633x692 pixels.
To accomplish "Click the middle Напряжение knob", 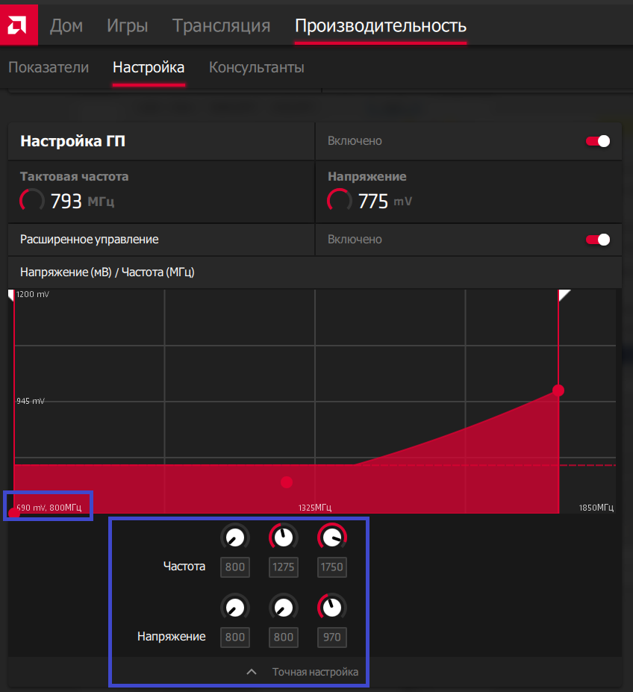I will 284,608.
